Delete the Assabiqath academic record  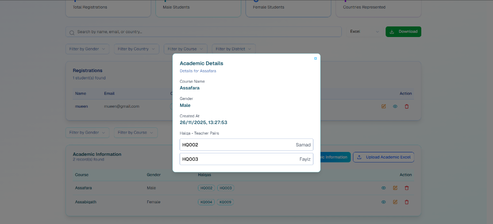(406, 202)
